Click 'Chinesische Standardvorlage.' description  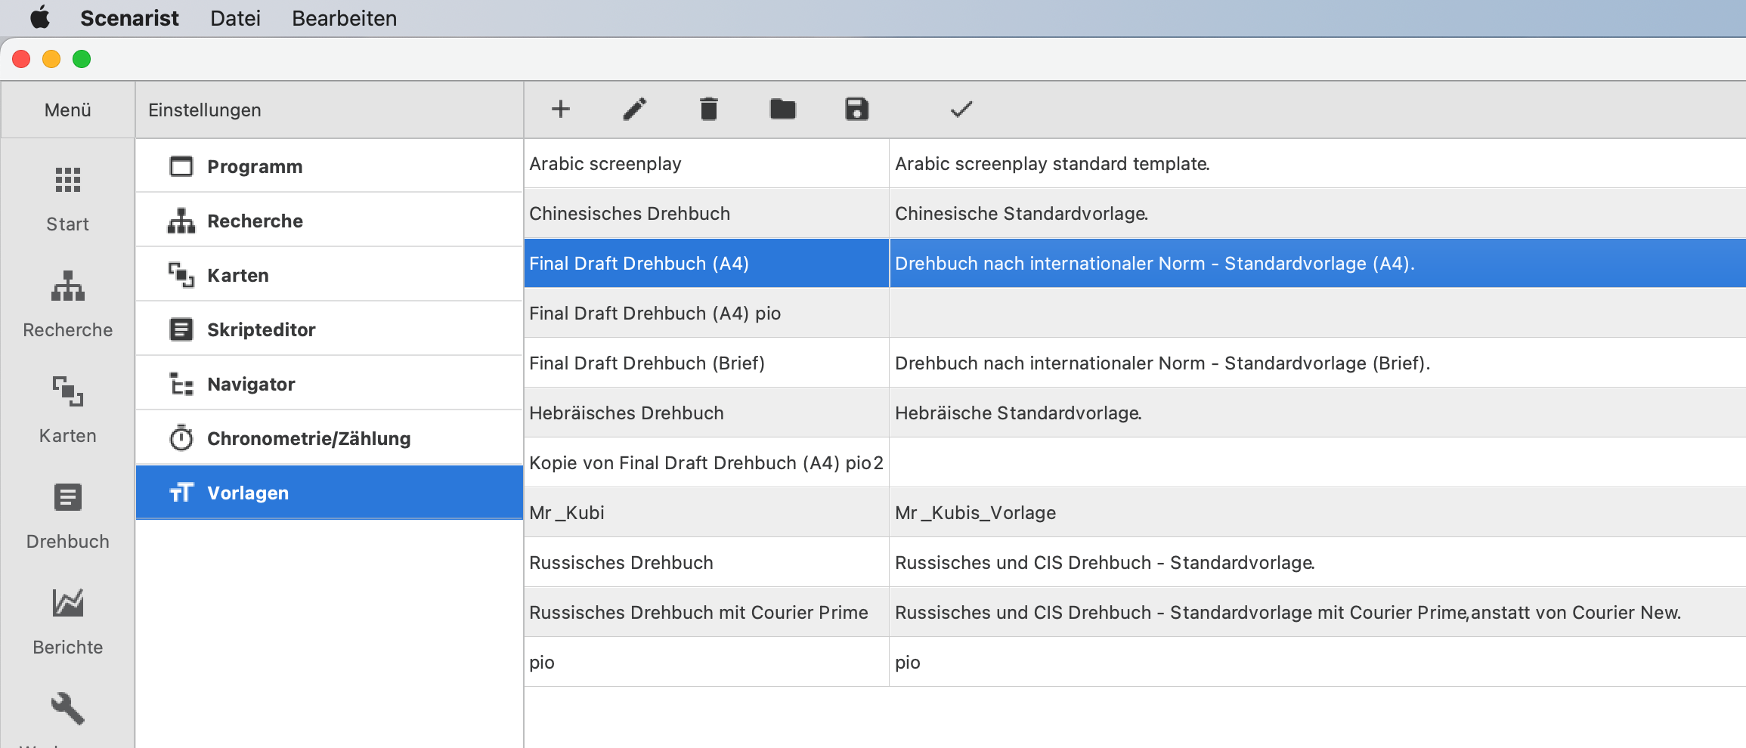pyautogui.click(x=1021, y=214)
